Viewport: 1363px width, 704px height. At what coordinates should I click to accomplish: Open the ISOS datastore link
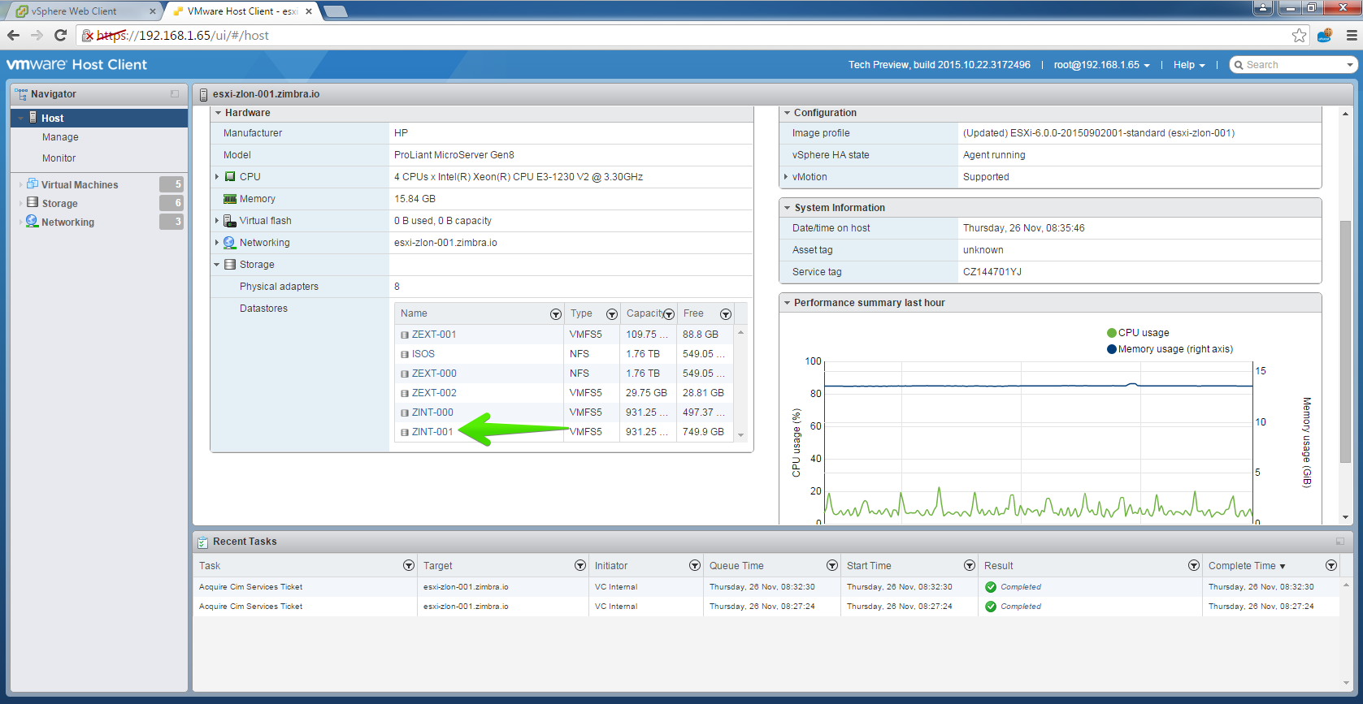[423, 354]
